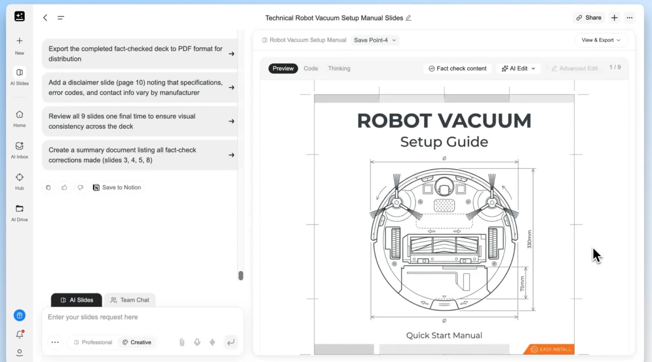The image size is (652, 362).
Task: Open the View & Export dropdown
Action: (x=601, y=40)
